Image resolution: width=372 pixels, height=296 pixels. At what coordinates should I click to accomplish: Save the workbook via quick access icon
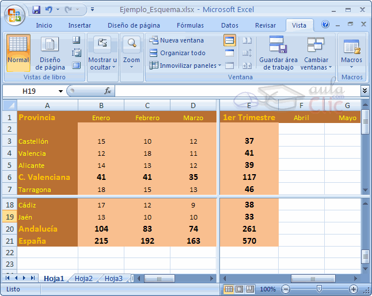[x=37, y=10]
